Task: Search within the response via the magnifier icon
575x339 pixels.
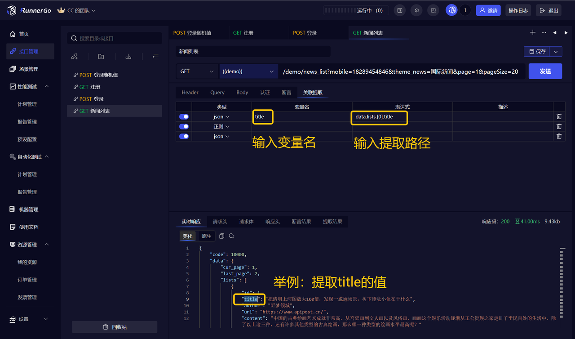Action: [x=231, y=236]
